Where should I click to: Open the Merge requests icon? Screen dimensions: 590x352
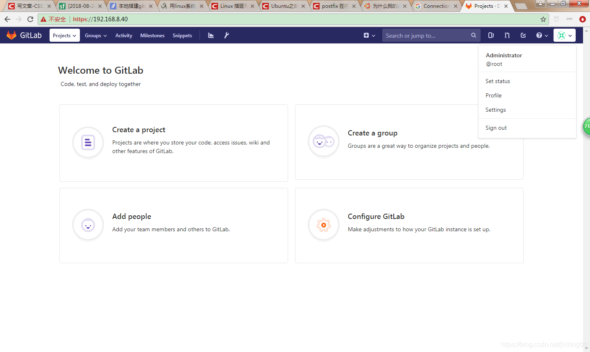point(507,36)
